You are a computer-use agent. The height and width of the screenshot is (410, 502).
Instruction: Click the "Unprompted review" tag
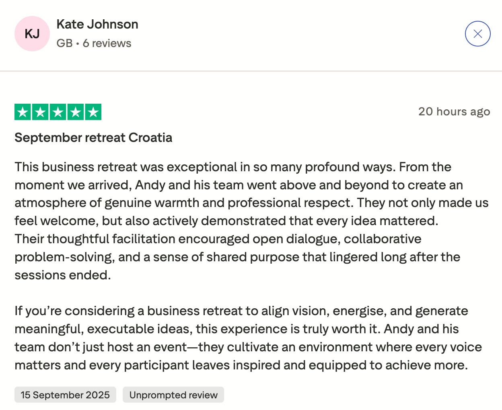173,395
